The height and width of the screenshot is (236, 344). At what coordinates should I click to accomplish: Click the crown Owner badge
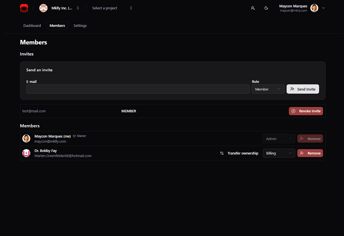click(x=79, y=136)
